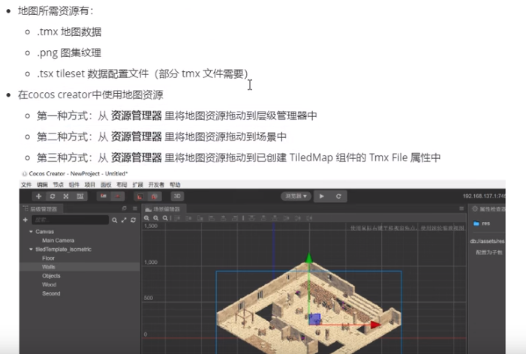The width and height of the screenshot is (526, 354).
Task: Select the Second layer node
Action: (x=51, y=293)
